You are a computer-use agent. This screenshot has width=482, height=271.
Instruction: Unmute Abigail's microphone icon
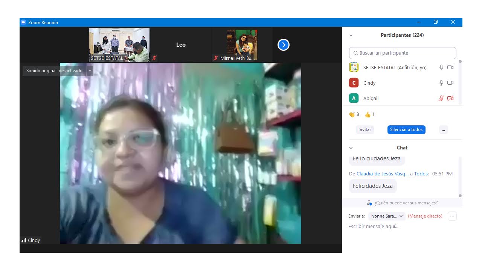441,98
